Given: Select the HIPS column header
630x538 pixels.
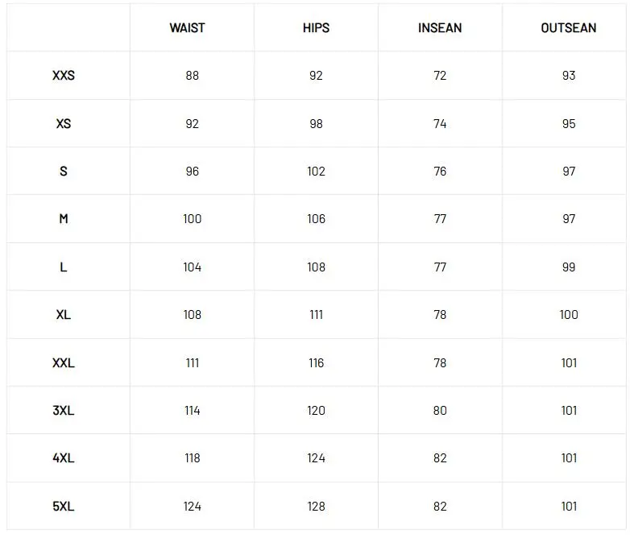Looking at the screenshot, I should pyautogui.click(x=316, y=28).
